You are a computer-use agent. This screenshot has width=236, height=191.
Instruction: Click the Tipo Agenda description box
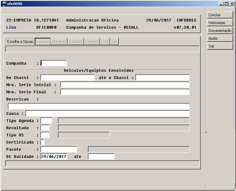[x=124, y=121]
